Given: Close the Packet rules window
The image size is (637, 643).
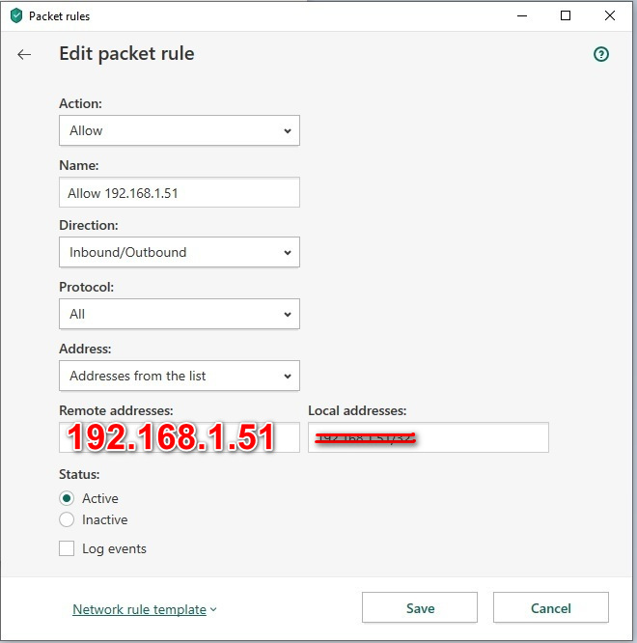Looking at the screenshot, I should 610,16.
